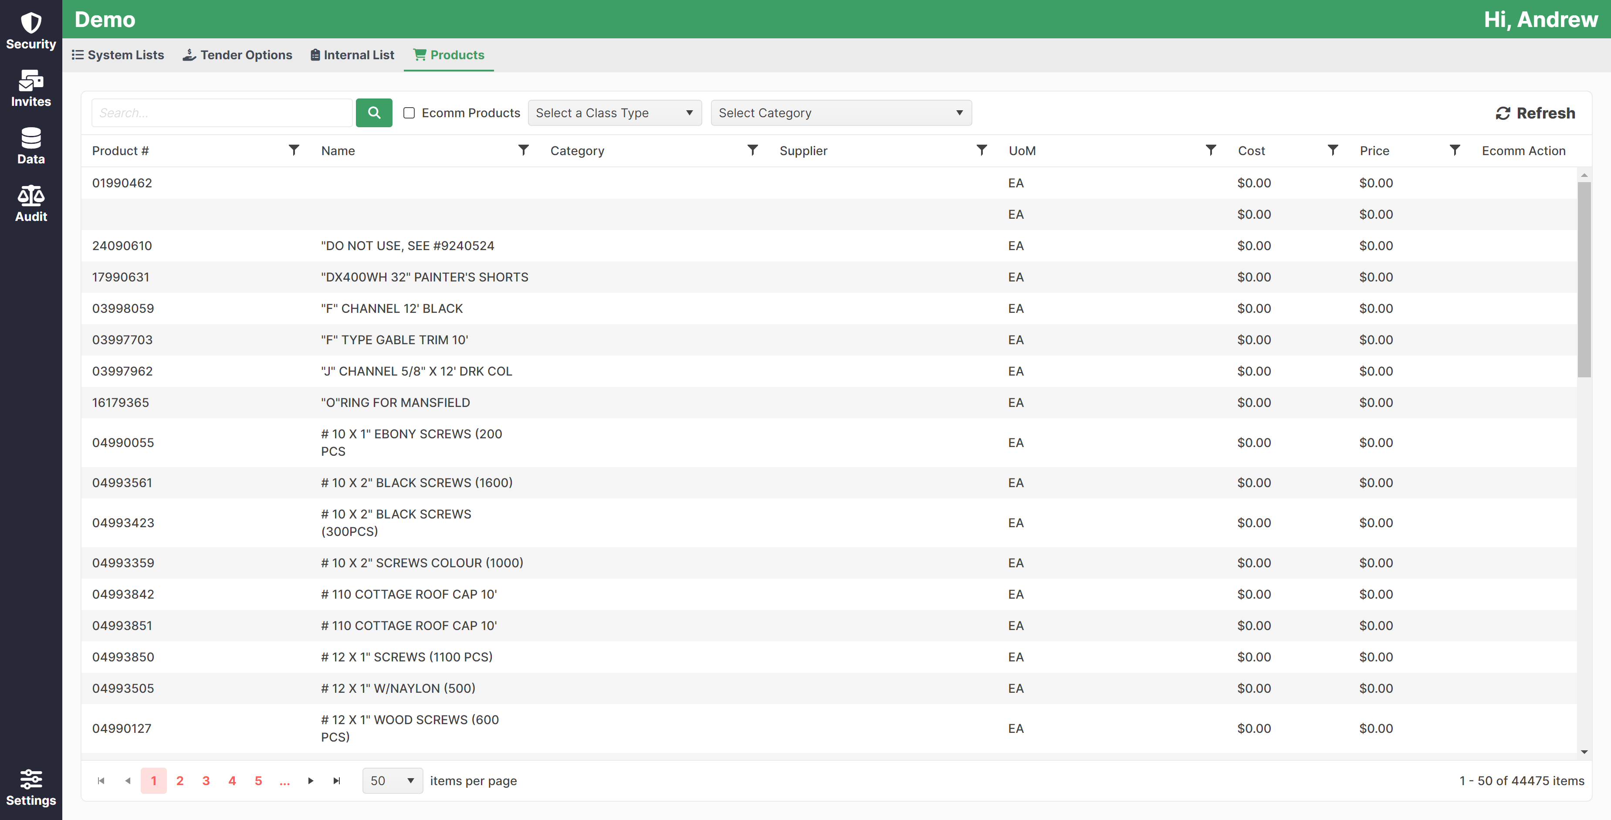This screenshot has height=820, width=1611.
Task: Sort by Product # column header
Action: pos(120,151)
